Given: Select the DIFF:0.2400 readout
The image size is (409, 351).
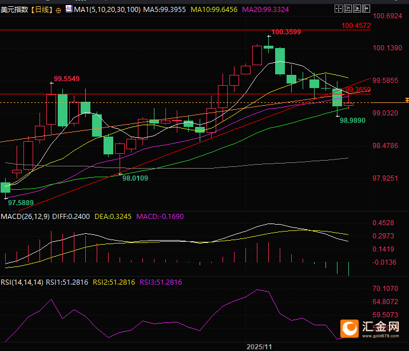Looking at the screenshot, I should pyautogui.click(x=71, y=216).
